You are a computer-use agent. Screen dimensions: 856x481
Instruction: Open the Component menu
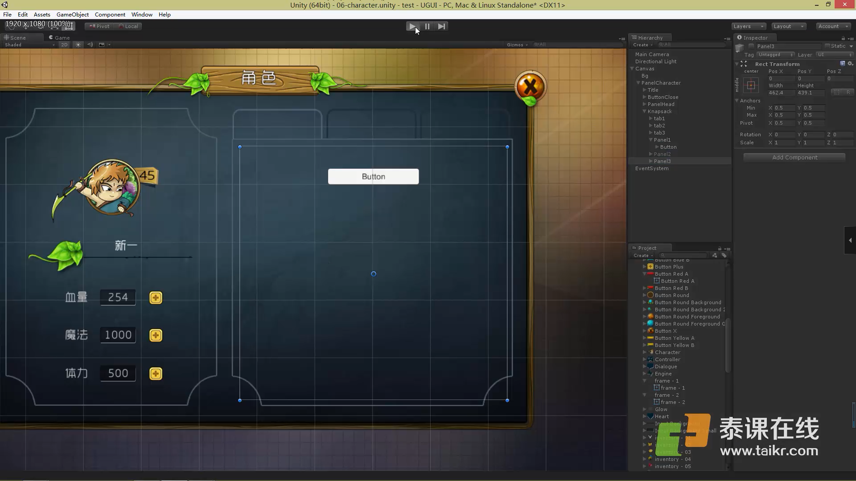pyautogui.click(x=110, y=14)
